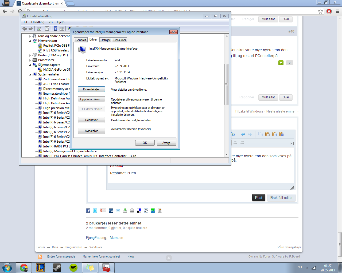Click paste as plain text icon in editor
342x273 pixels.
point(274,134)
